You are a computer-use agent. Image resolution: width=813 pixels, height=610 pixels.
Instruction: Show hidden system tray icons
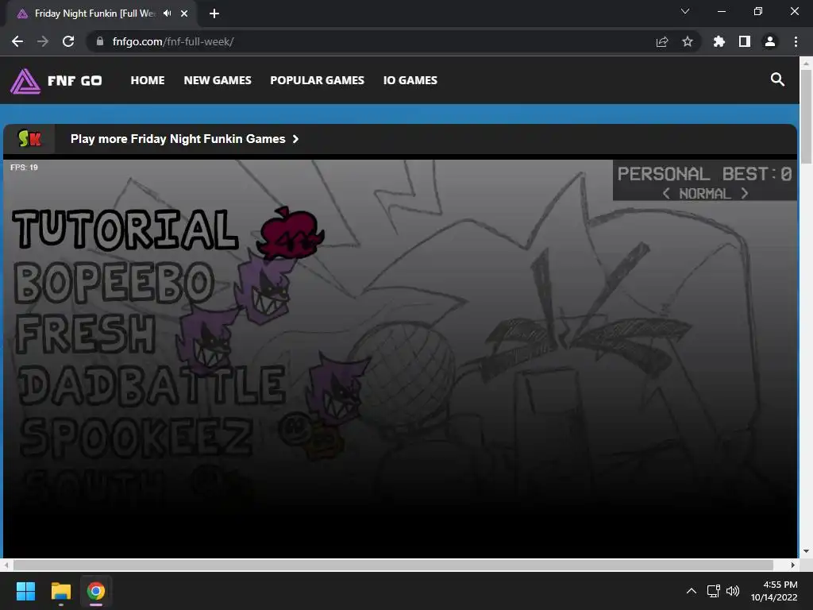tap(692, 591)
